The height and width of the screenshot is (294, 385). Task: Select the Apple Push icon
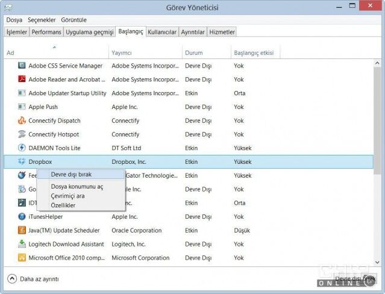coord(22,107)
